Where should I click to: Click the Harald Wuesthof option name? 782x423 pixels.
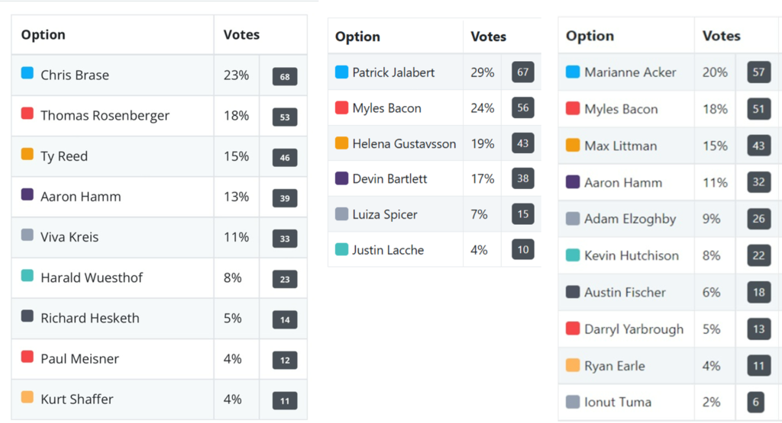coord(92,277)
